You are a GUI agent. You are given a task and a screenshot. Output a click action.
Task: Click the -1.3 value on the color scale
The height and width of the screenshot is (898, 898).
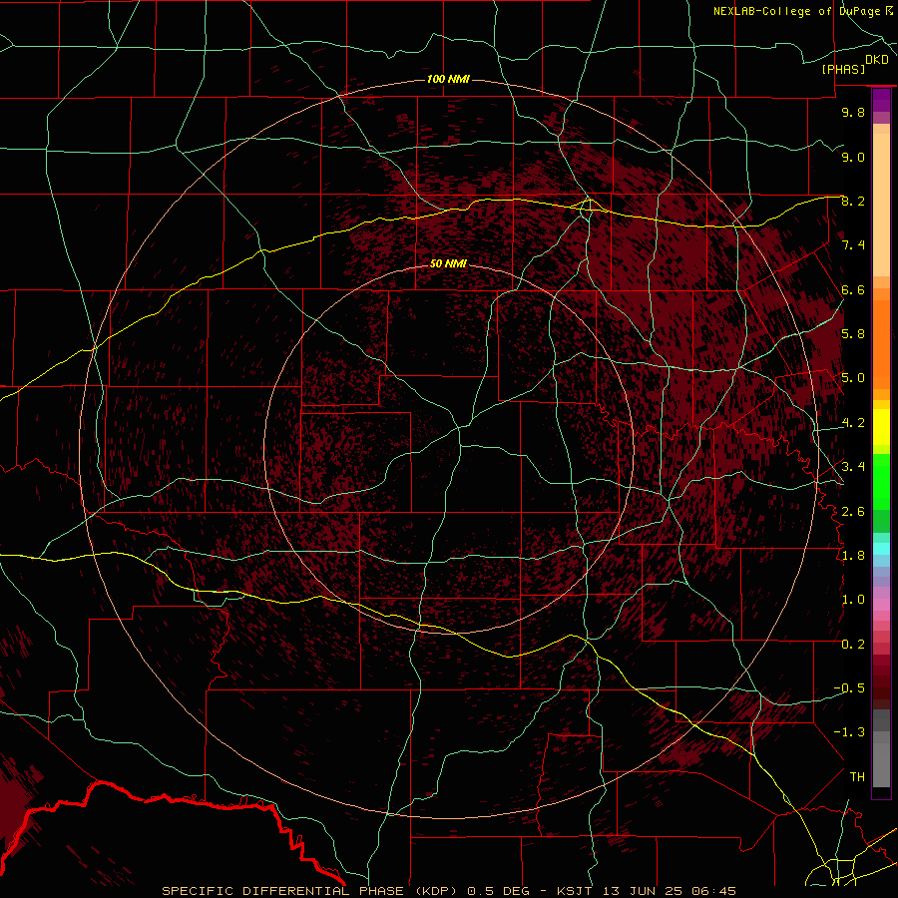(850, 732)
